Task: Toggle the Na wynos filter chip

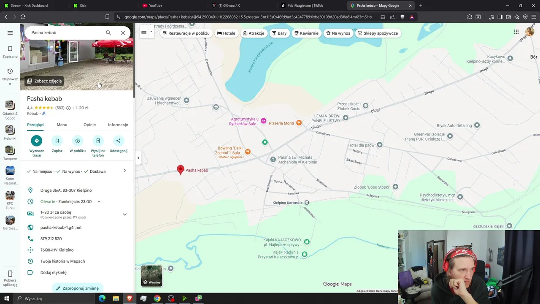Action: click(x=338, y=33)
